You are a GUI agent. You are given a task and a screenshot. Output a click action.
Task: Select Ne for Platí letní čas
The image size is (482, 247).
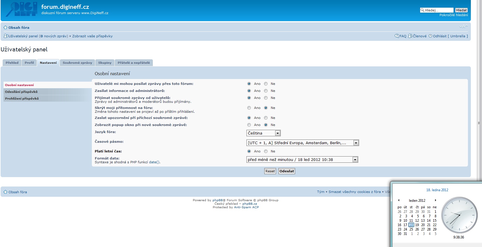click(x=266, y=151)
